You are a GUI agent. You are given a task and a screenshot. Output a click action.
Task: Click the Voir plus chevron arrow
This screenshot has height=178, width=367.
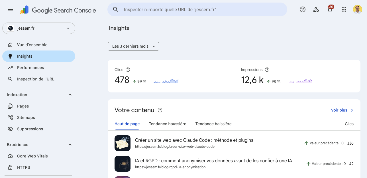(352, 110)
